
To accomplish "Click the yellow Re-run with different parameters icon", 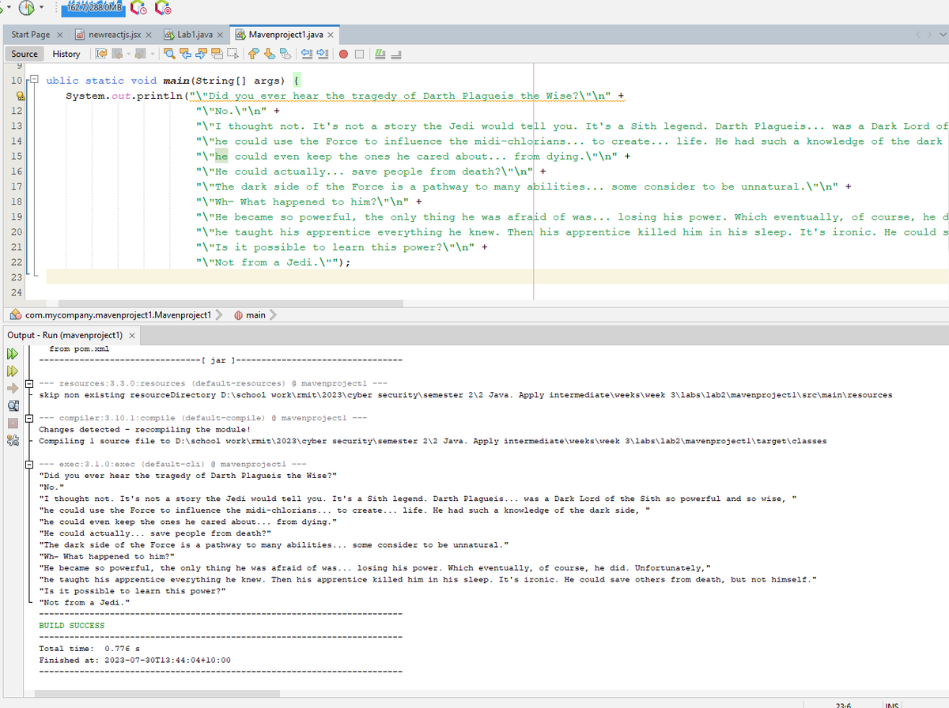I will pos(12,371).
